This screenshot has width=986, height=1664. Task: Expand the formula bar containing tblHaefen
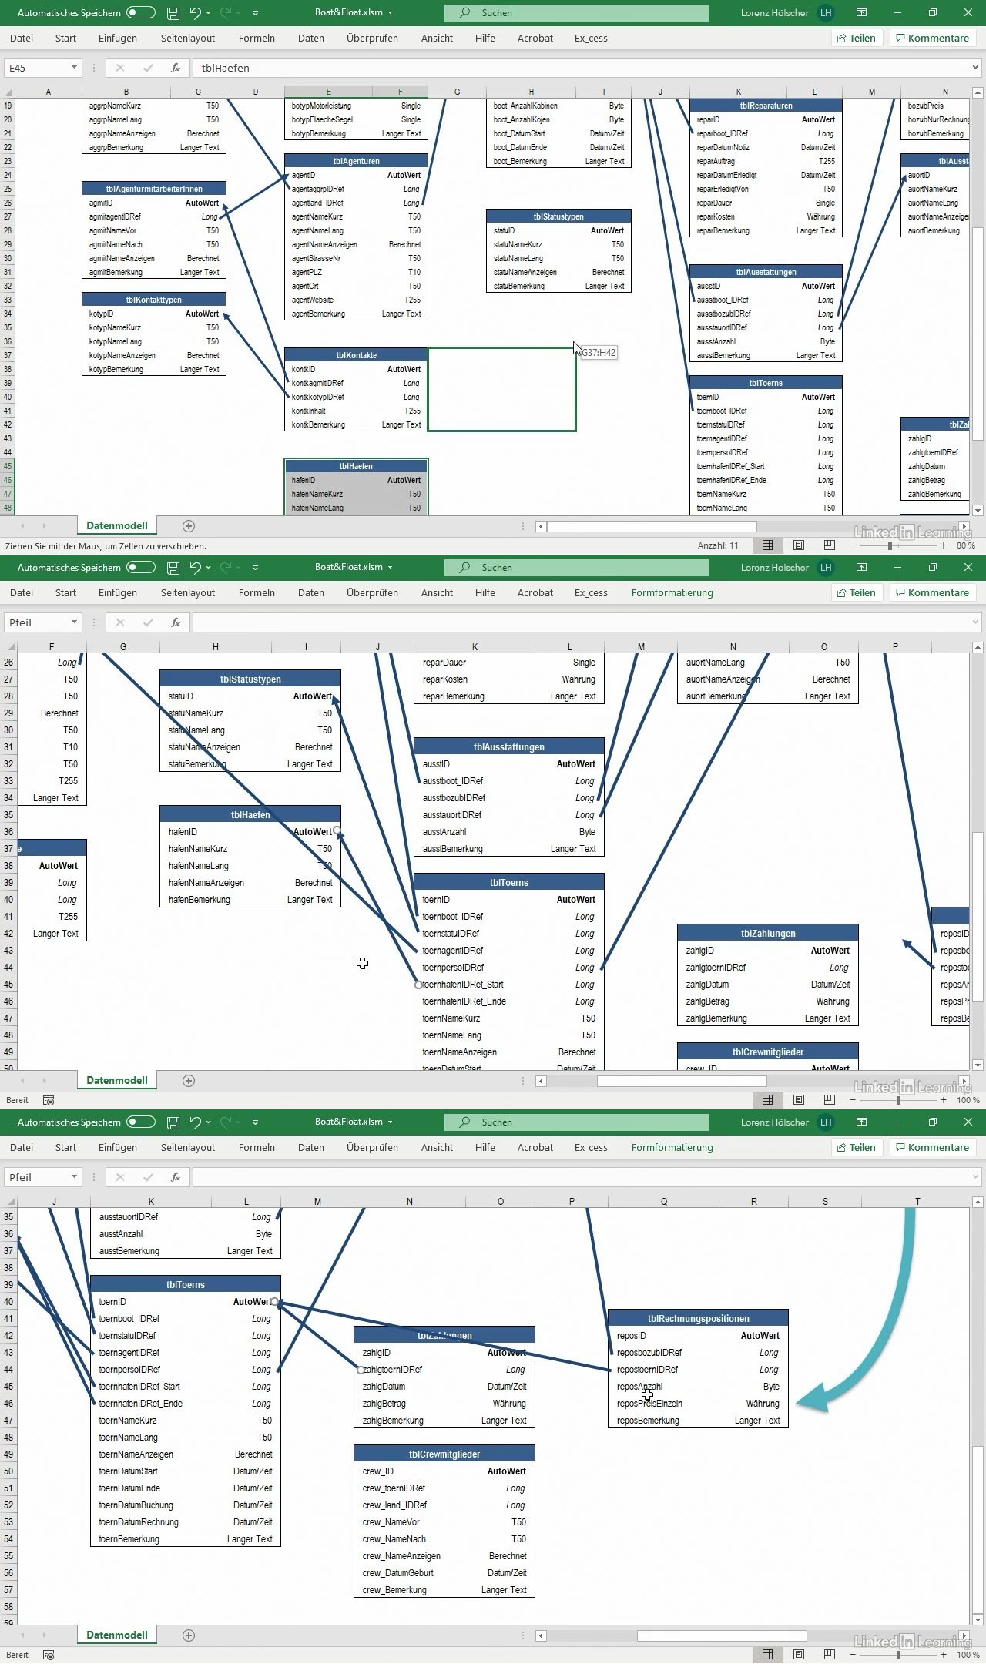(975, 68)
